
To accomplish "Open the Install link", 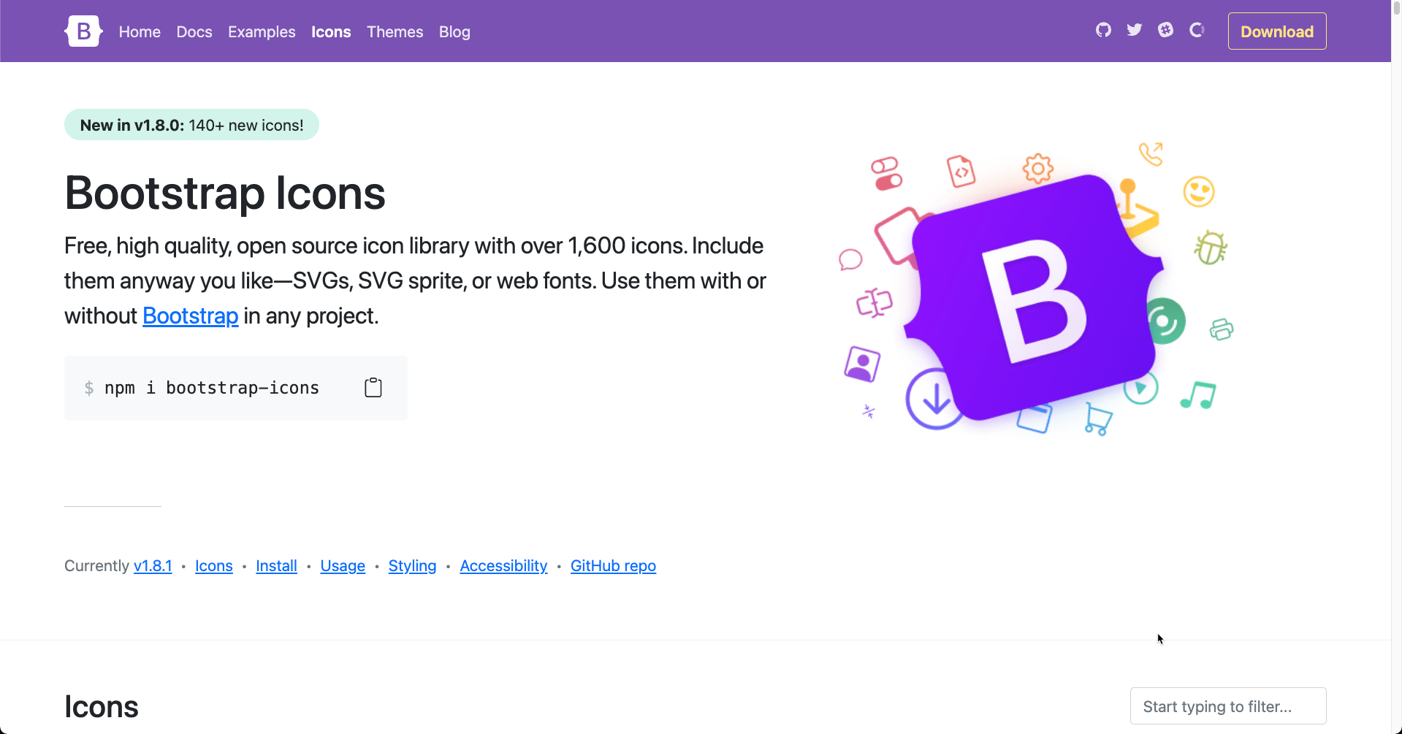I will (275, 565).
